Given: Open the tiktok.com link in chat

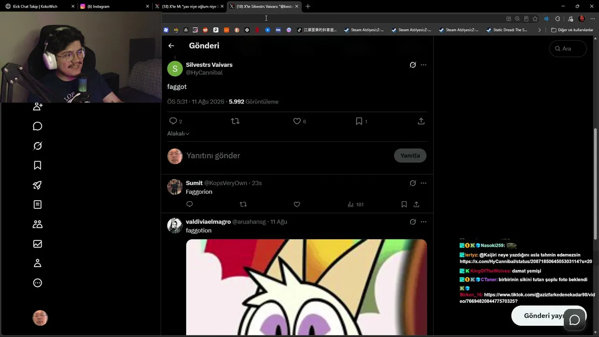Looking at the screenshot, I should pos(527,298).
